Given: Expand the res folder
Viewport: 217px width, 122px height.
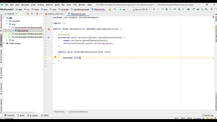Looking at the screenshot, I should [x=7, y=40].
